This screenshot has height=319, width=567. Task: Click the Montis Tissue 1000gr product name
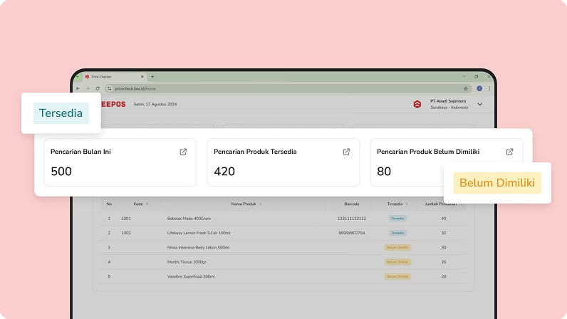pyautogui.click(x=187, y=262)
